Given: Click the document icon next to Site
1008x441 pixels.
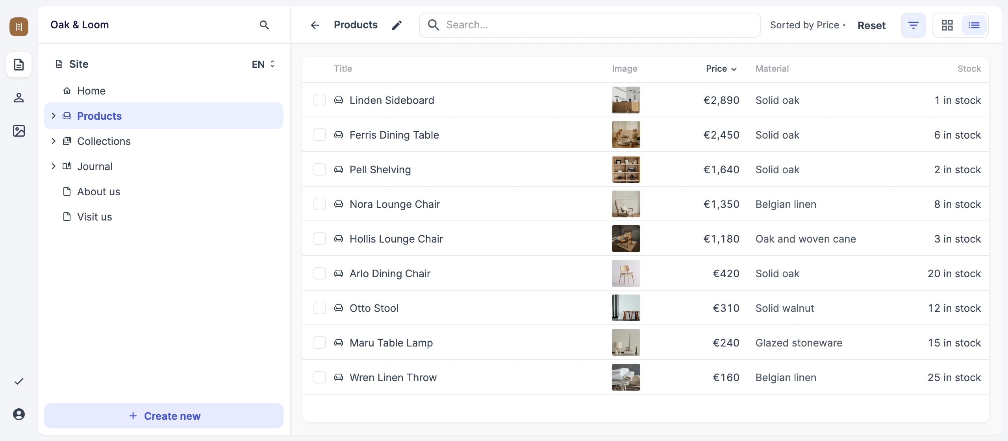Looking at the screenshot, I should click(59, 64).
